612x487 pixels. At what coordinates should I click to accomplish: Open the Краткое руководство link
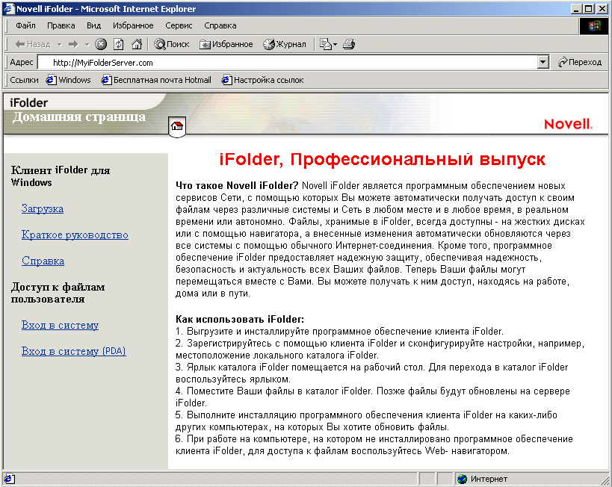coord(75,235)
